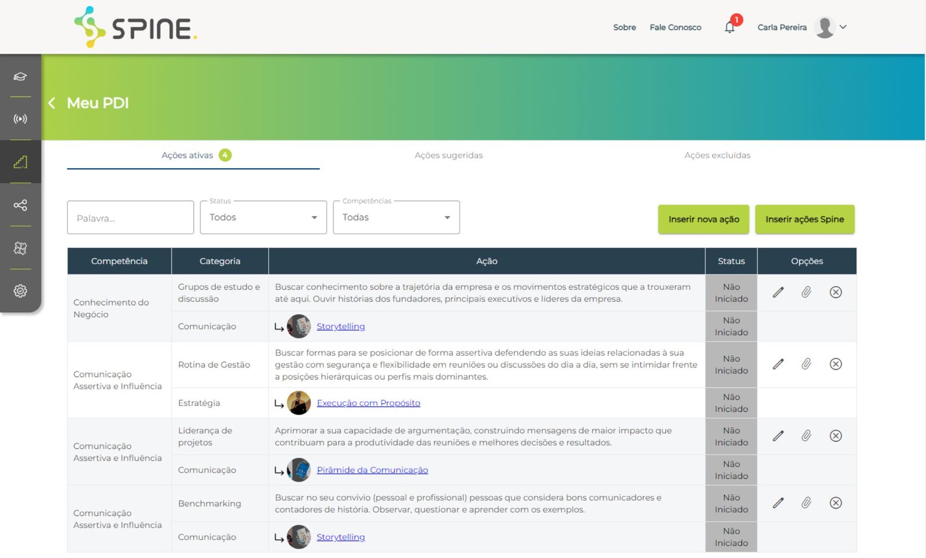Click the Pirâmide da Comunicação thumbnail
Screen dimensions: 926x558
tap(299, 470)
